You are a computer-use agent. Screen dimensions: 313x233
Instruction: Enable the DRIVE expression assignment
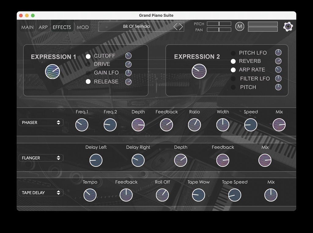(88, 64)
